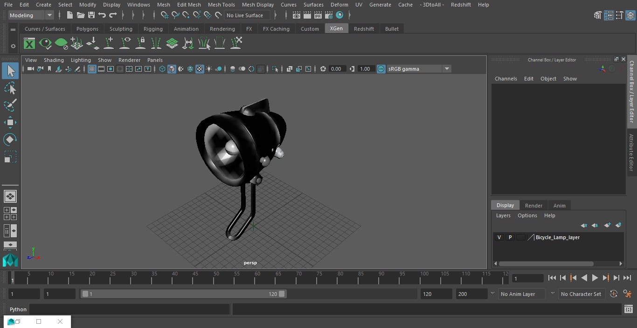637x328 pixels.
Task: Click the timeline range slider bar
Action: pos(183,294)
